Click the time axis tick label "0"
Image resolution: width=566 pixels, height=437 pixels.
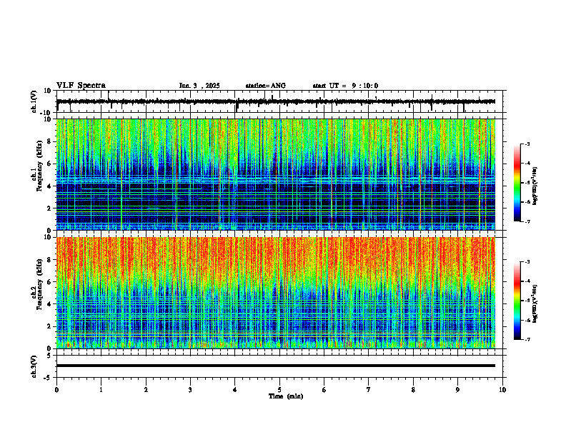tap(56, 390)
